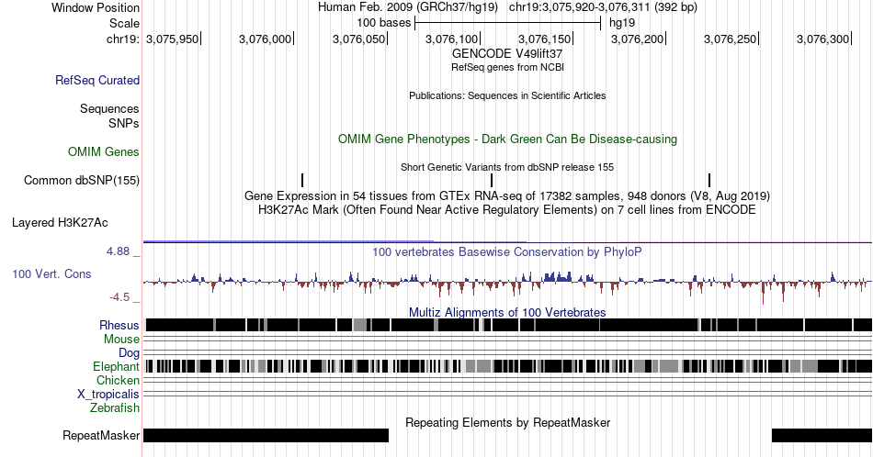Click the Rhesus alignment bar
This screenshot has width=873, height=457.
508,325
